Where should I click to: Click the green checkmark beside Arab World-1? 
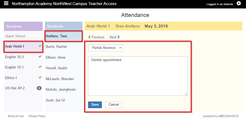pos(40,46)
